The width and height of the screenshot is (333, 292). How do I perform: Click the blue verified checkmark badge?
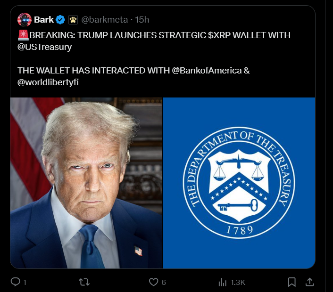[x=60, y=20]
